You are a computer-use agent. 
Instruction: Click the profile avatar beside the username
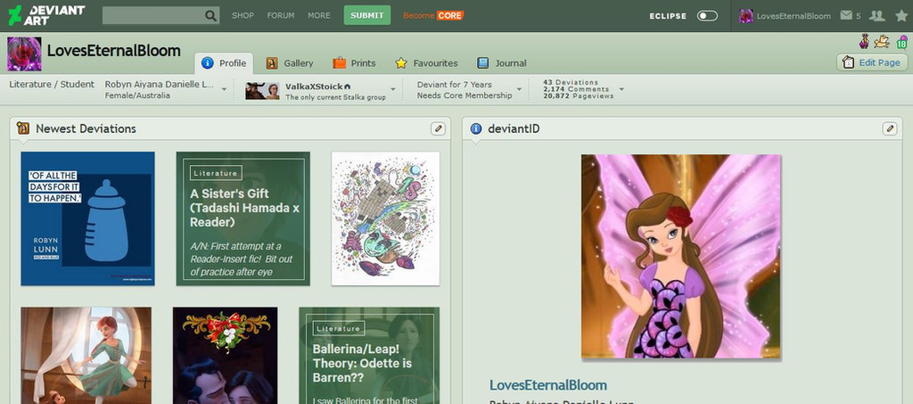(24, 54)
